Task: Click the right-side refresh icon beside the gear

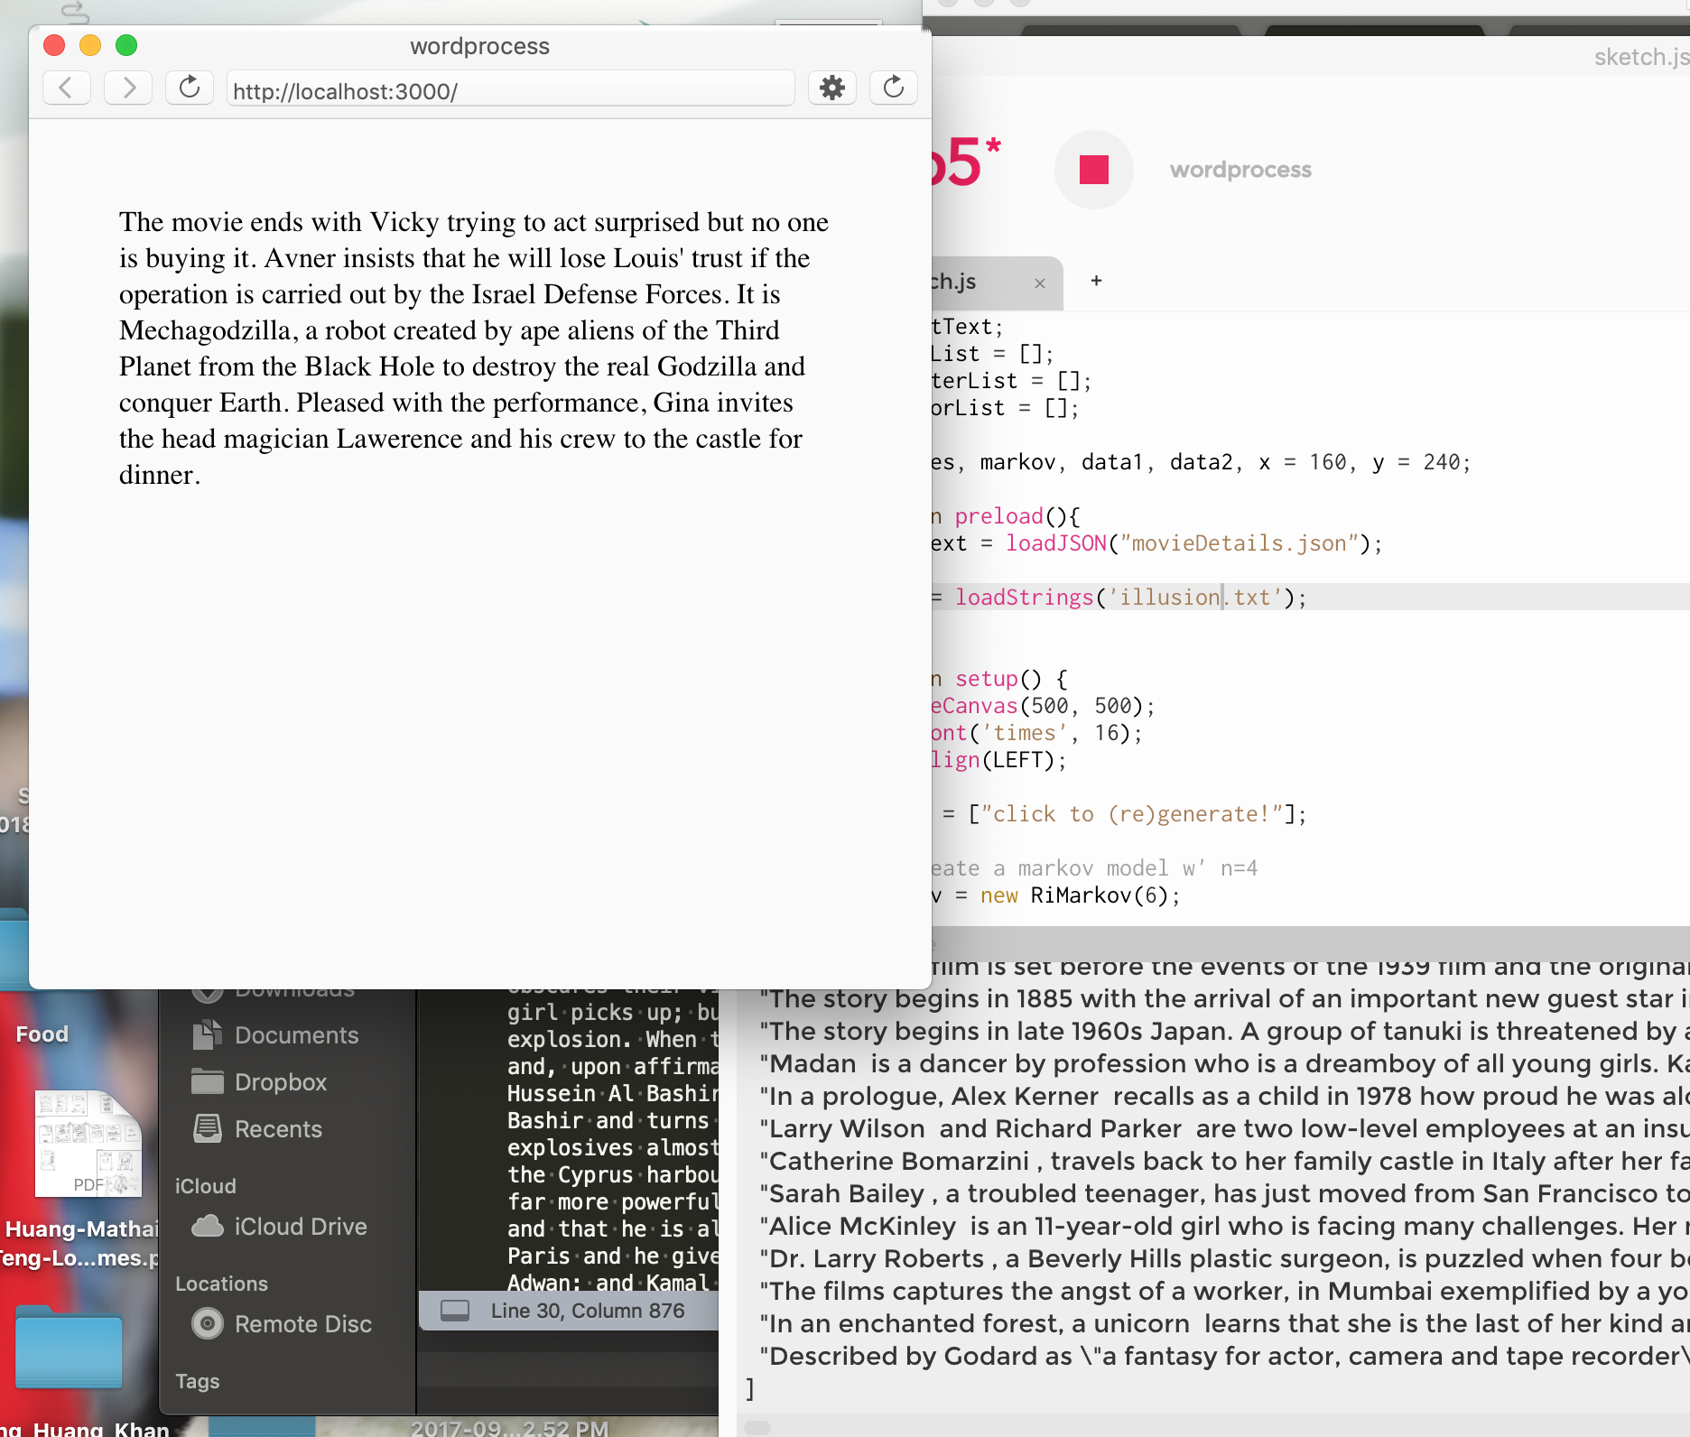Action: click(893, 88)
